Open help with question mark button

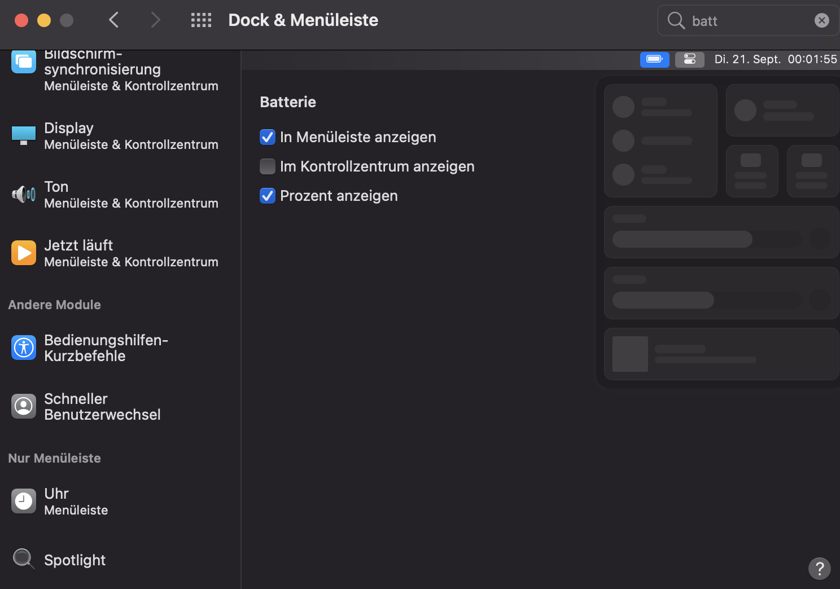(x=819, y=568)
